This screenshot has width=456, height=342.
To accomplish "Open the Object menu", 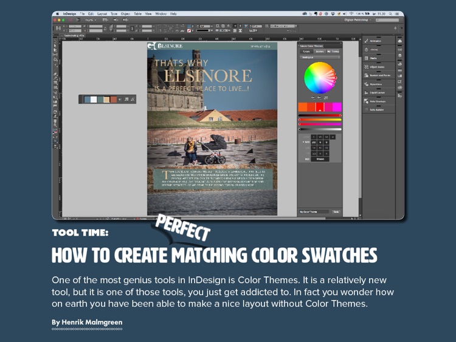I will tap(125, 13).
